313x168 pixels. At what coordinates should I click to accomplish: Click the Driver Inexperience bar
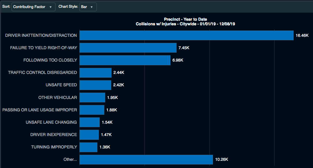[89, 135]
